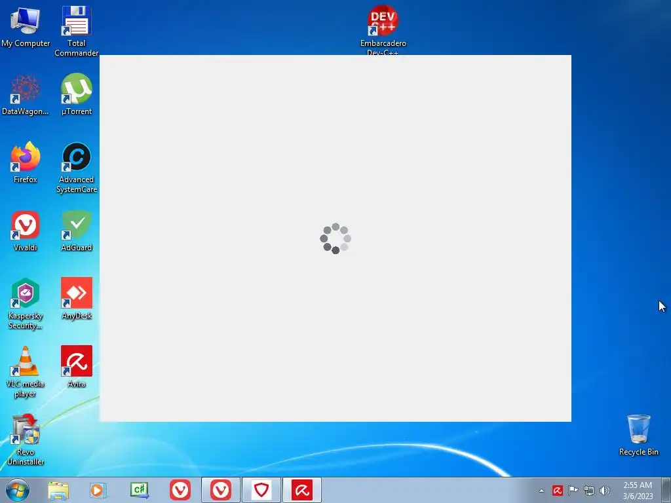This screenshot has width=671, height=503.
Task: Launch AnyDesk desktop shortcut
Action: (x=76, y=299)
